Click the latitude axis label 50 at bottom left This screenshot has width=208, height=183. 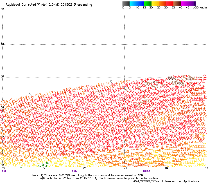click(x=2, y=165)
